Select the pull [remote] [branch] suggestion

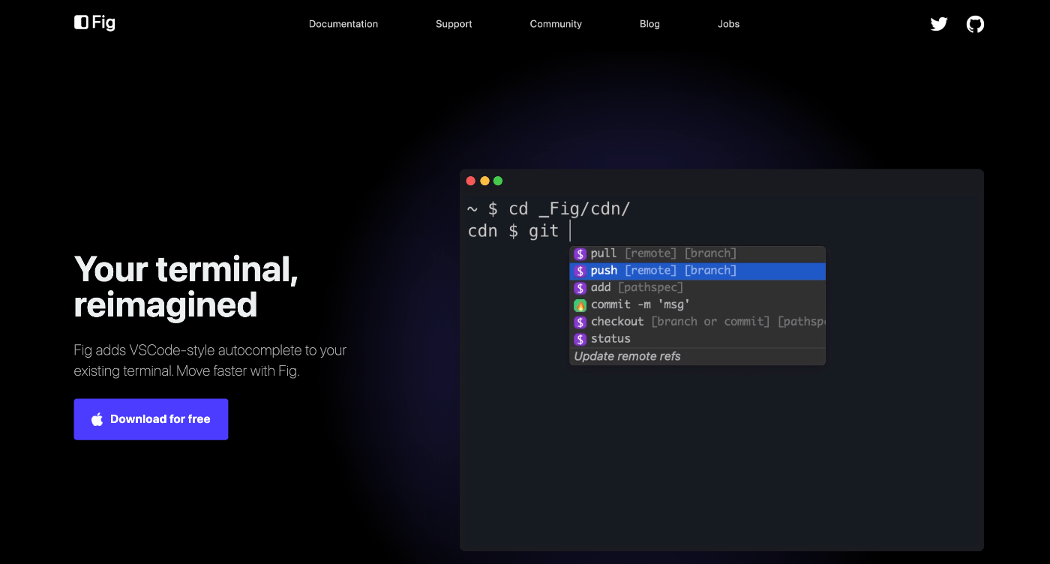tap(697, 253)
